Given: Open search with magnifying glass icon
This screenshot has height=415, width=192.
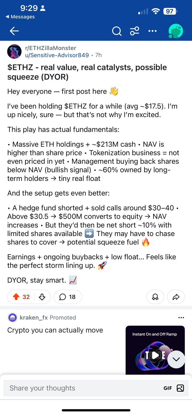Looking at the screenshot, I should (x=117, y=31).
